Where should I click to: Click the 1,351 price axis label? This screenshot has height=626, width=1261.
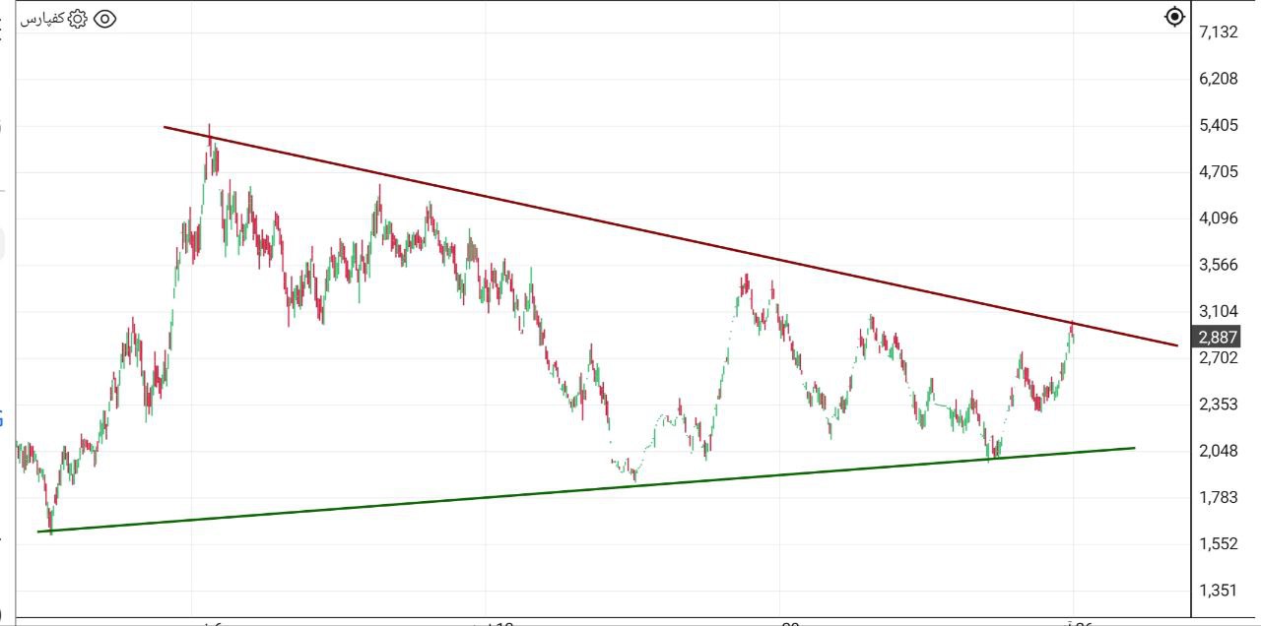(1218, 591)
